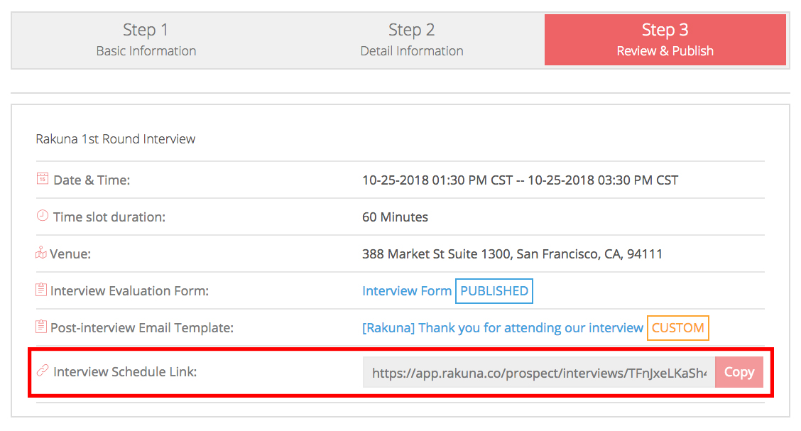The width and height of the screenshot is (801, 431).
Task: Click the clipboard icon for Post-interview Email Template
Action: pos(42,327)
